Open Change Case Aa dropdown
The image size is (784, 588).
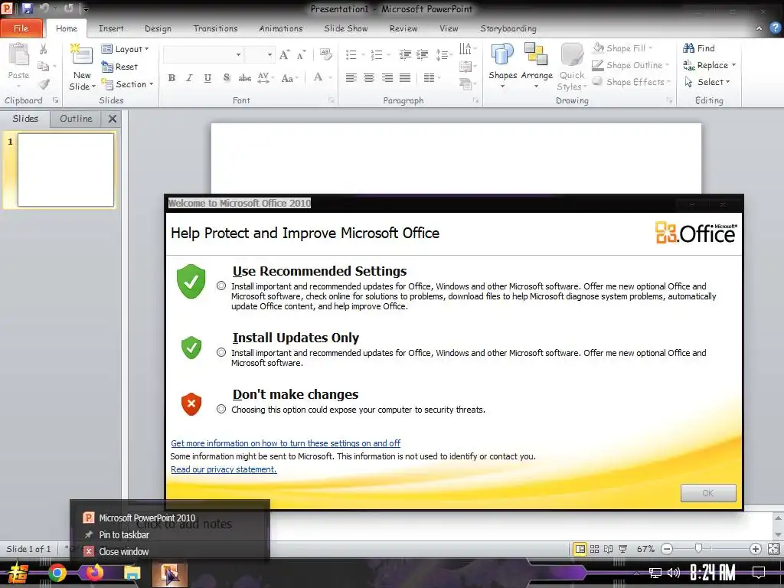tap(290, 77)
